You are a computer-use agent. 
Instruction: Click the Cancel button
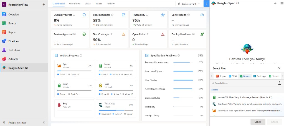point(258,122)
